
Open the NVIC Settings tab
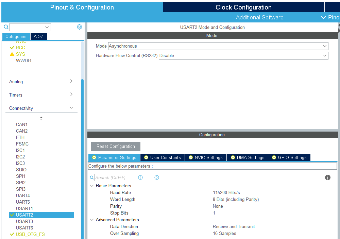click(x=206, y=158)
